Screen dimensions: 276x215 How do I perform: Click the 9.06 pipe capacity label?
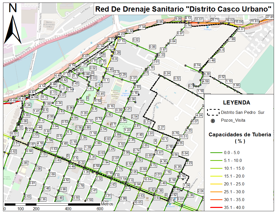coord(160,22)
